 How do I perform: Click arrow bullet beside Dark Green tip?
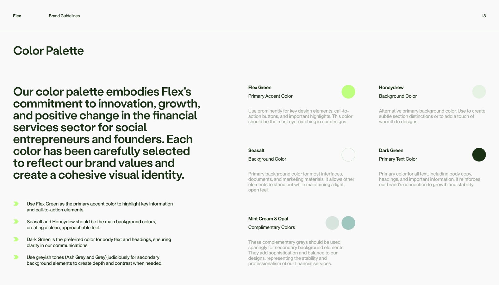[x=16, y=239]
